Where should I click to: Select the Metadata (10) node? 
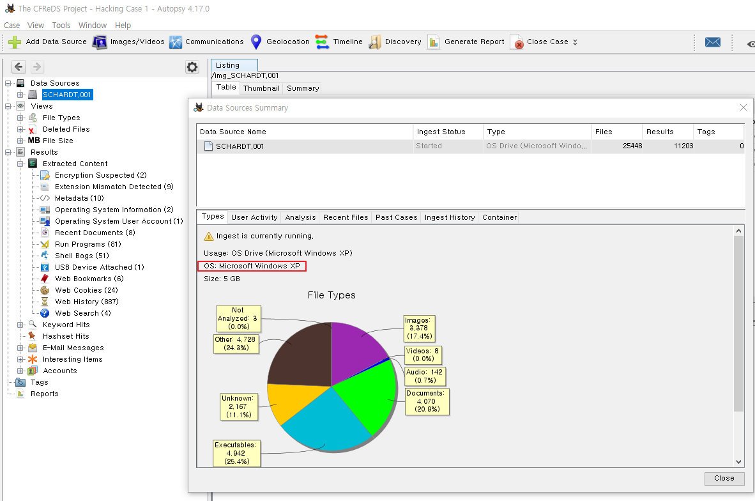[79, 198]
